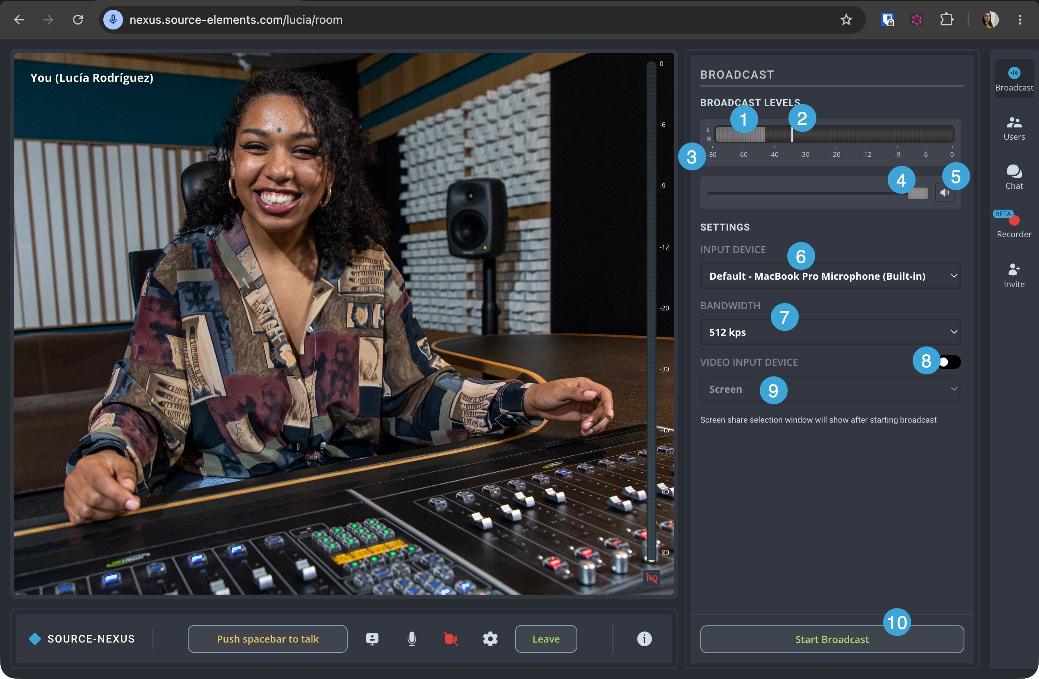Open settings with the gear icon
This screenshot has height=679, width=1039.
(490, 639)
